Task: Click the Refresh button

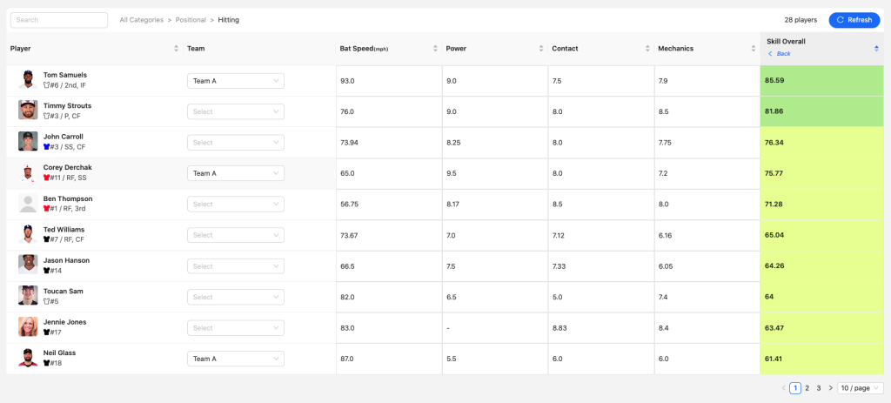Action: click(854, 20)
